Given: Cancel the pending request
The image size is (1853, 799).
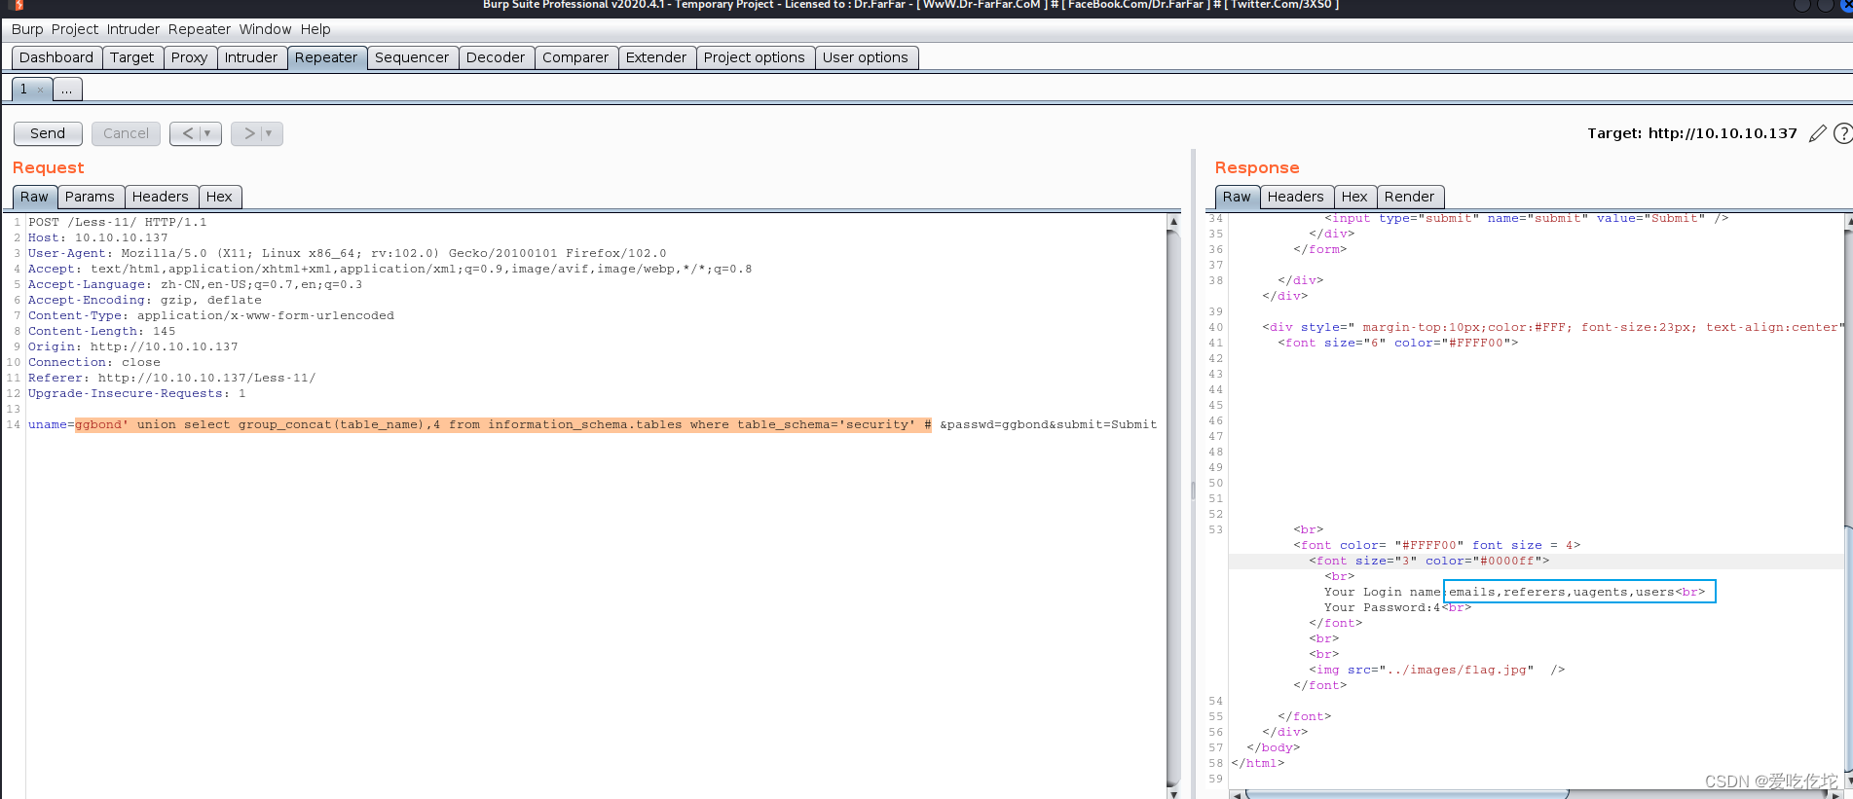Looking at the screenshot, I should click(x=126, y=133).
